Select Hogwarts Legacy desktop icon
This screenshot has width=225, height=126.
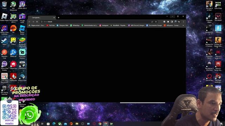click(209, 18)
